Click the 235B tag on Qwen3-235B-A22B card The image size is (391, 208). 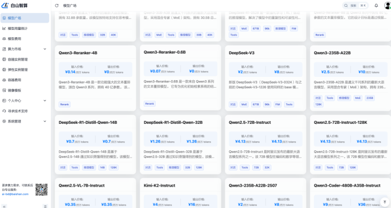pyautogui.click(x=369, y=98)
